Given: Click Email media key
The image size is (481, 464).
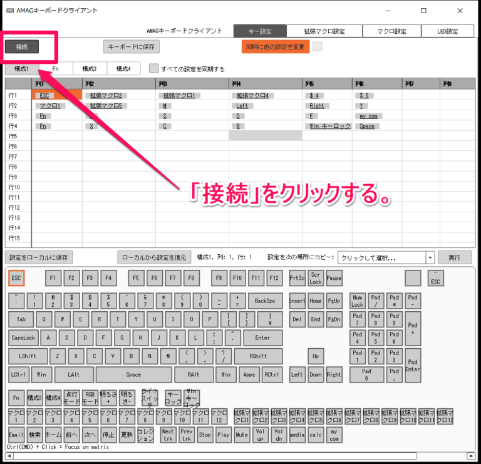Looking at the screenshot, I should (x=16, y=435).
